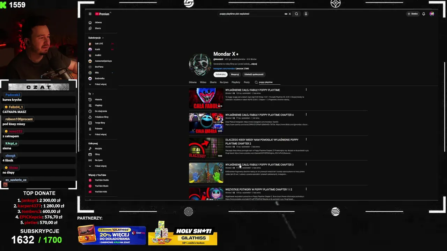Open Polubione filmy liked videos

click(101, 117)
